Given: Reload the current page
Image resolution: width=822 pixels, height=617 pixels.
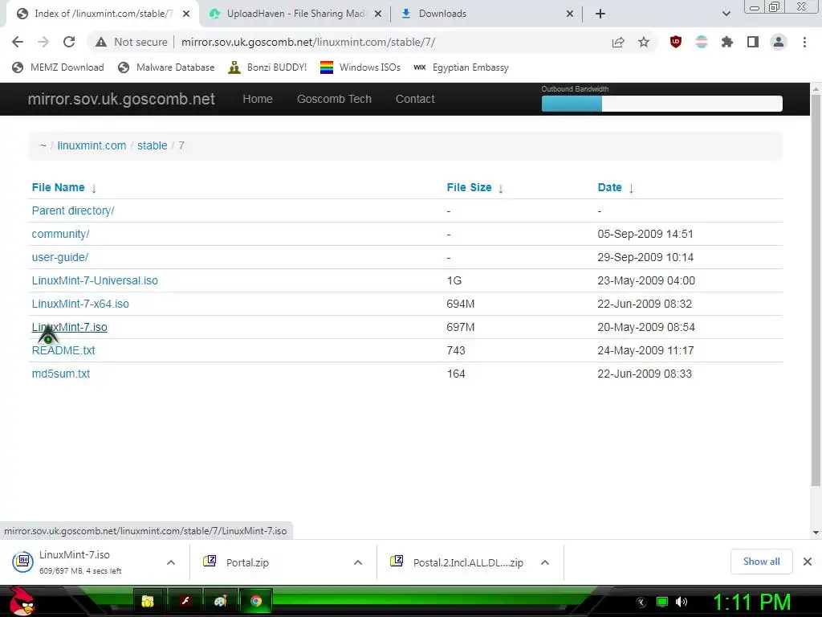Looking at the screenshot, I should click(69, 42).
